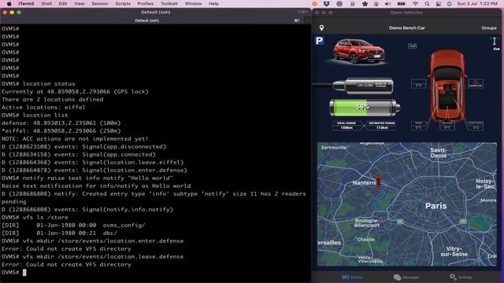Open the Shell menu

click(46, 3)
